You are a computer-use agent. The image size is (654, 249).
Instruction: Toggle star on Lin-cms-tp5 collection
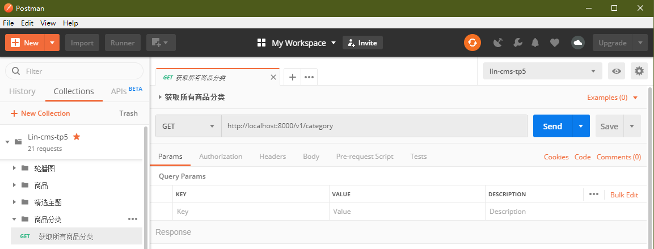[x=77, y=137]
